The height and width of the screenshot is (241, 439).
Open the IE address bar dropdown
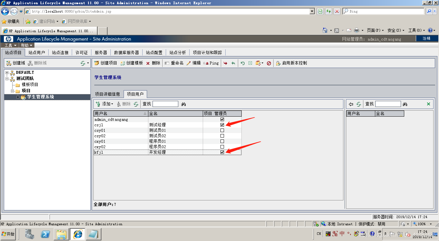(312, 11)
